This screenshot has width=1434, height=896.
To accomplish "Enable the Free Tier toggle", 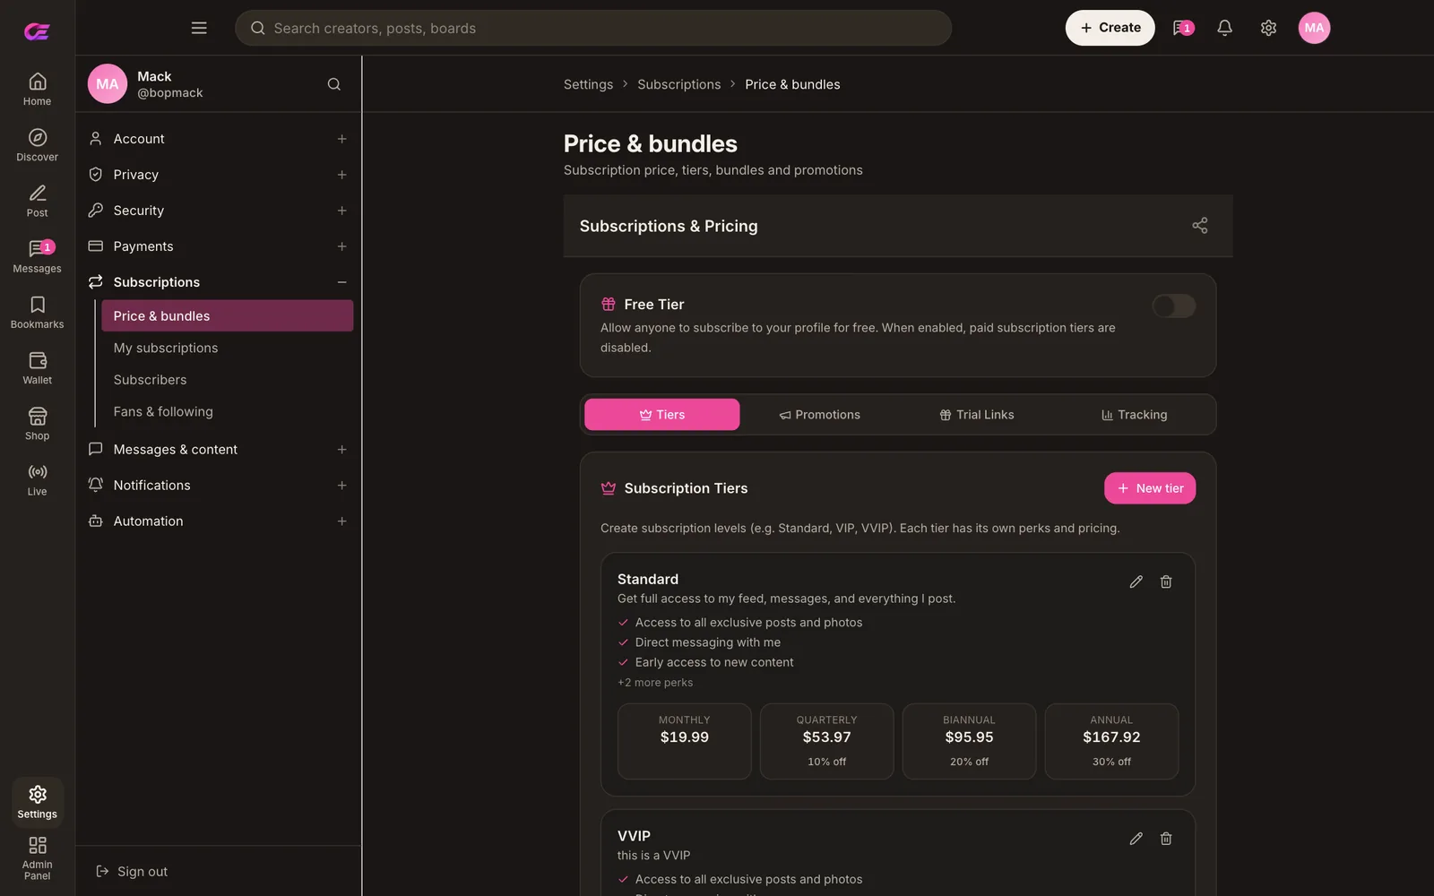I will click(1173, 306).
